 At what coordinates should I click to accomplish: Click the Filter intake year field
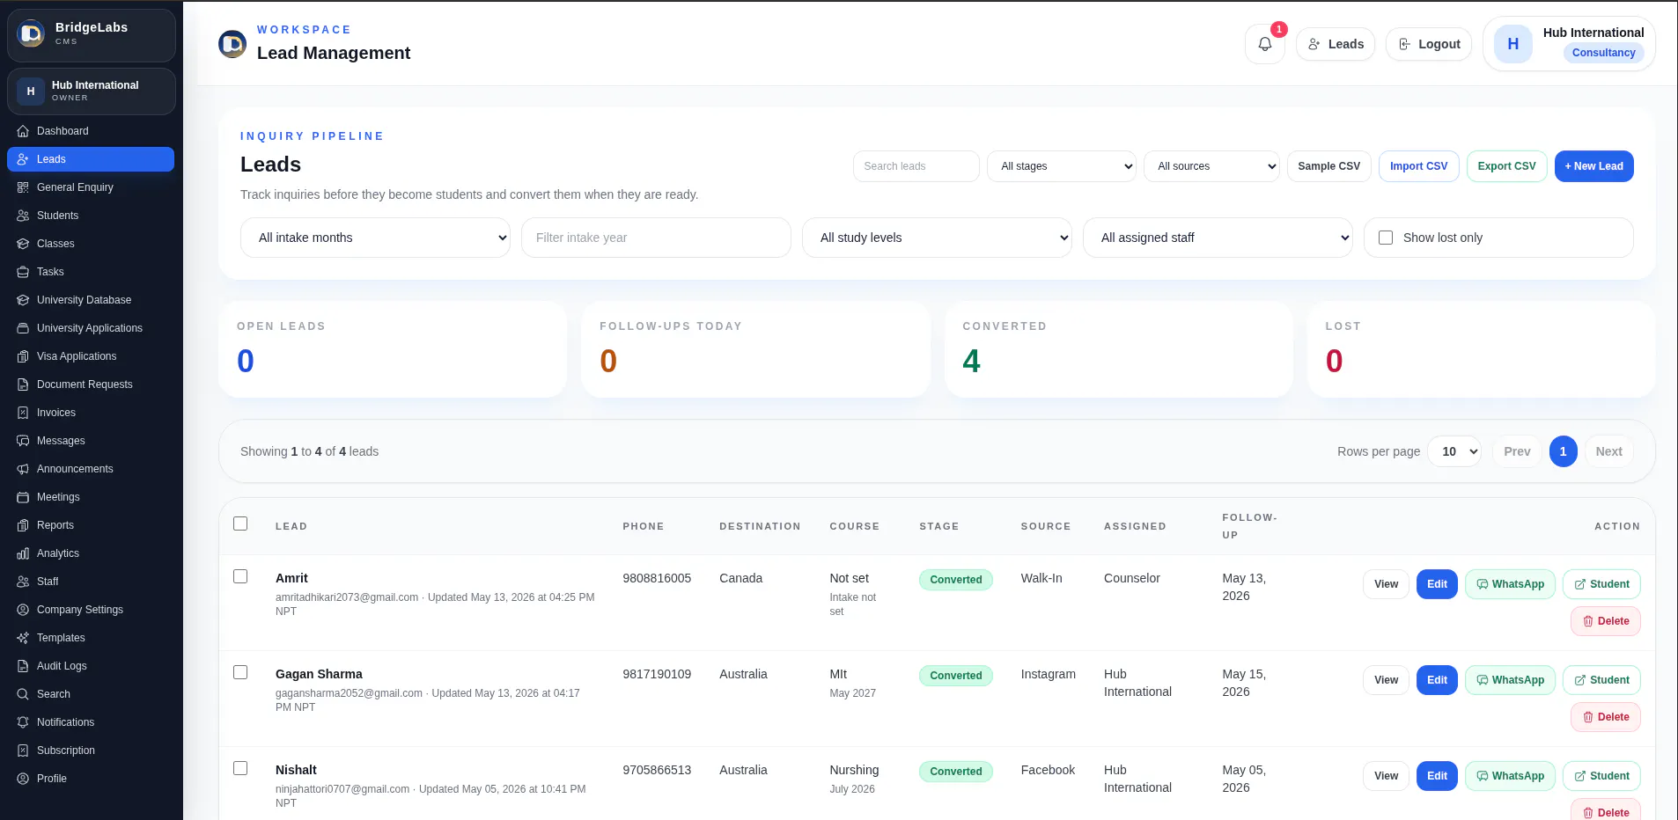[656, 238]
